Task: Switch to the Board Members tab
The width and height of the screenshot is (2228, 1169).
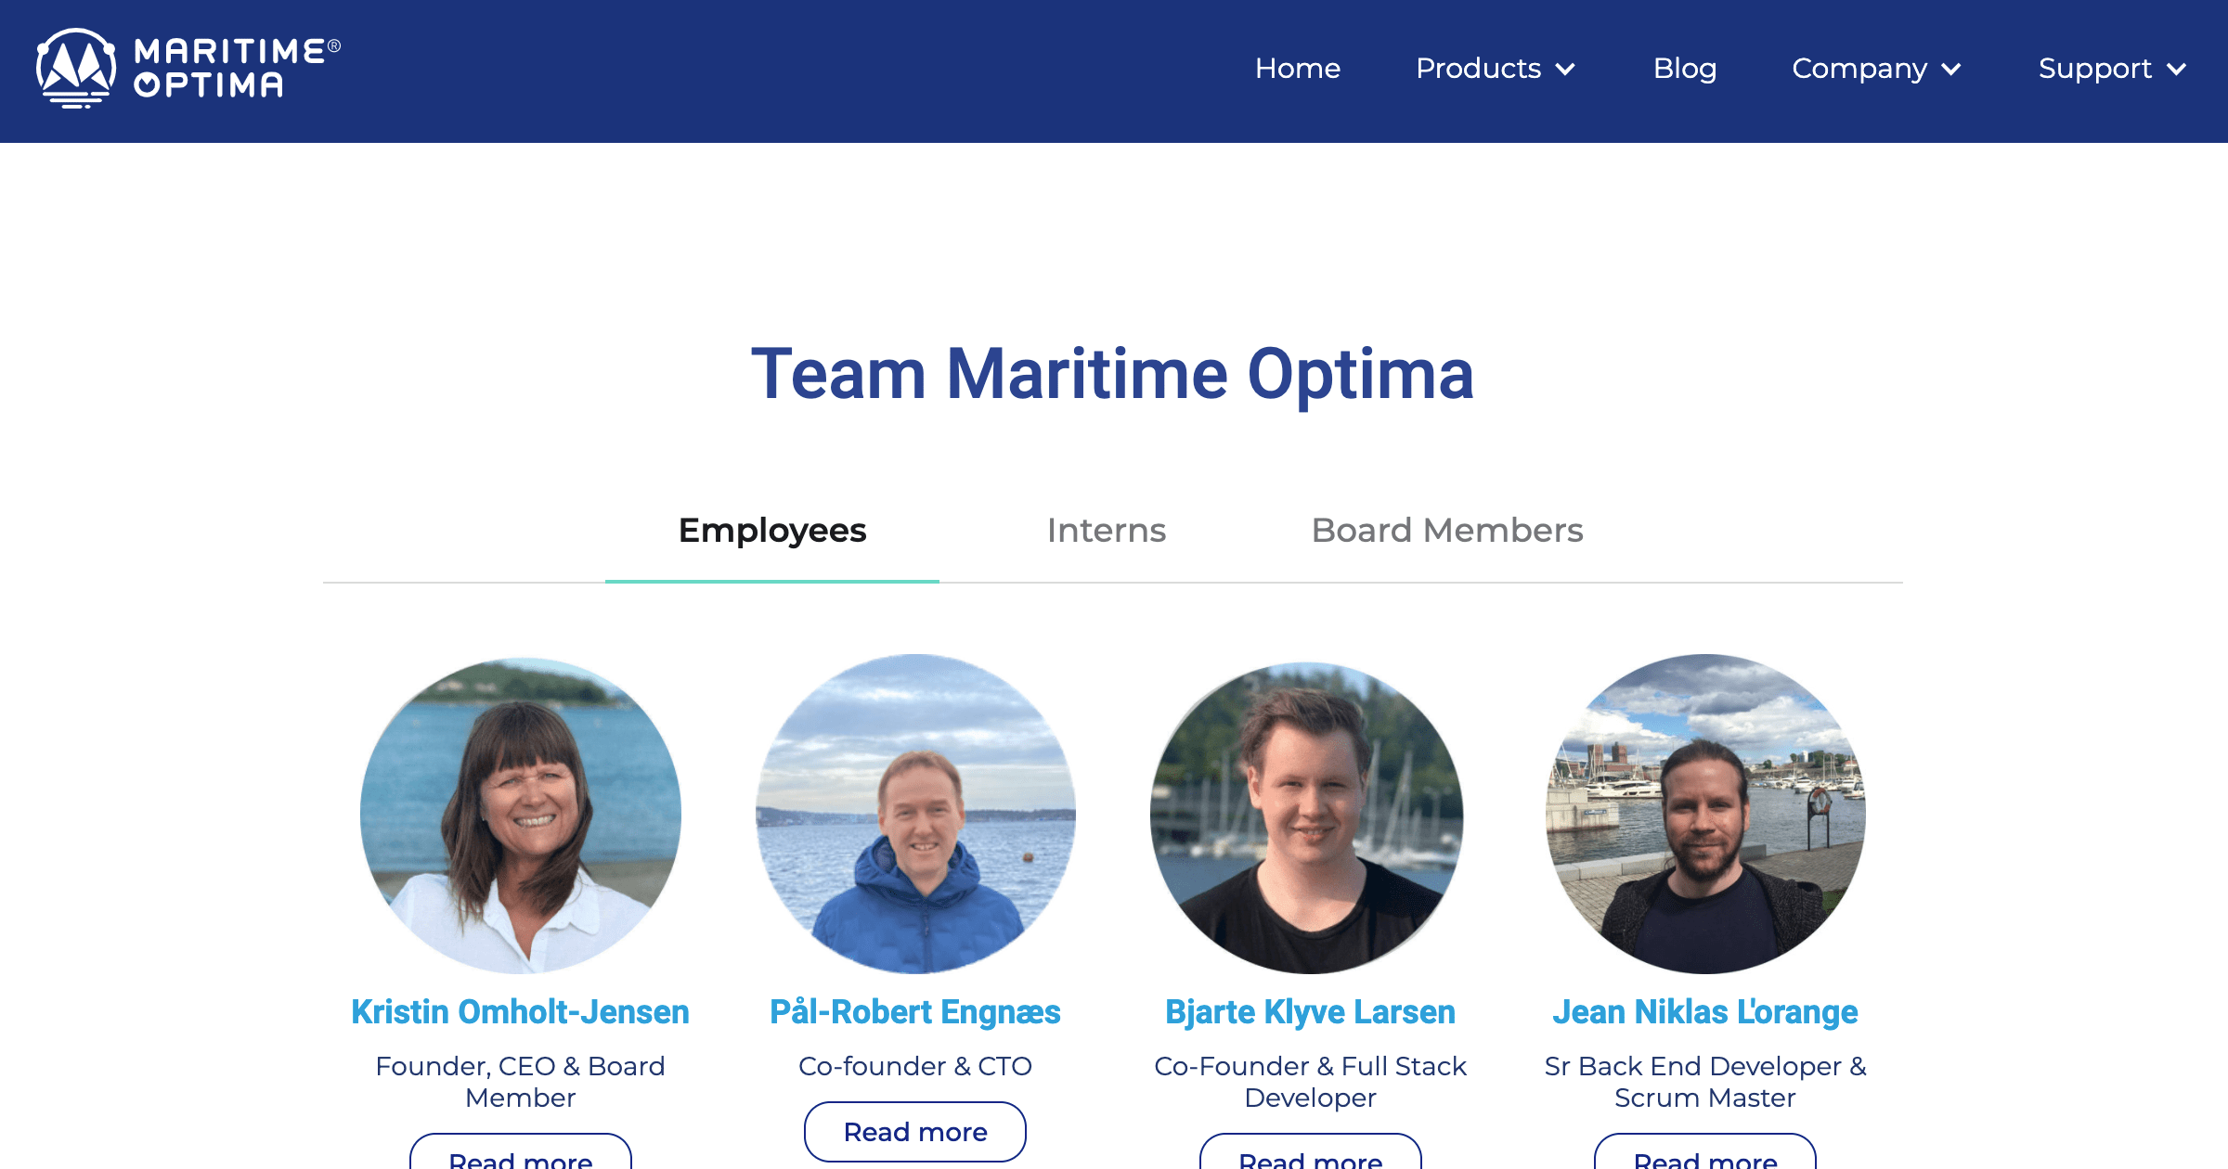Action: coord(1445,530)
